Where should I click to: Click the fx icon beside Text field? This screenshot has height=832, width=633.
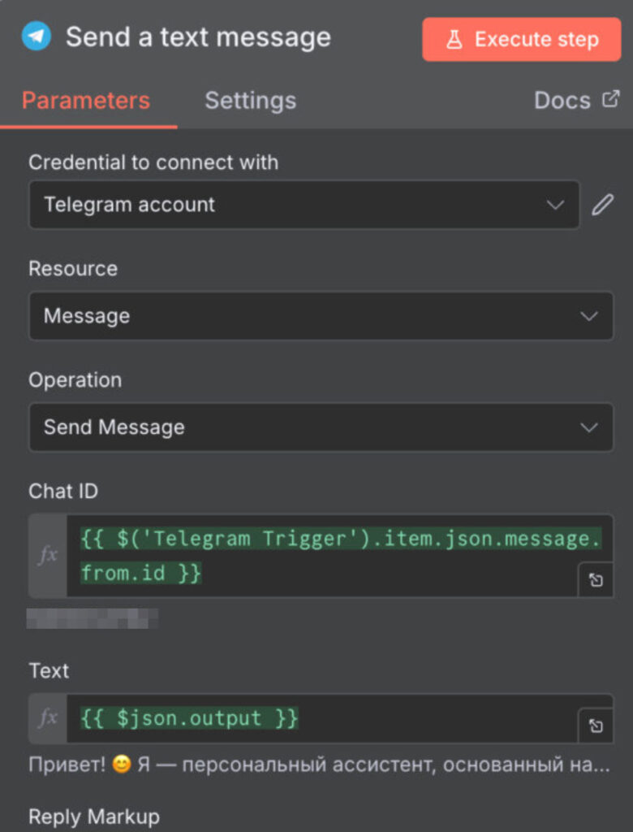48,718
